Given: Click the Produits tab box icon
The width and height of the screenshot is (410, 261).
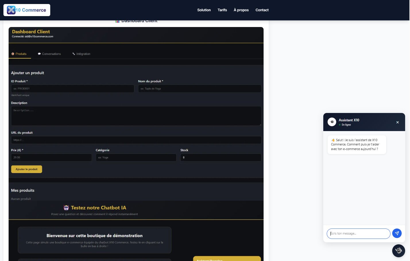Looking at the screenshot, I should point(13,54).
